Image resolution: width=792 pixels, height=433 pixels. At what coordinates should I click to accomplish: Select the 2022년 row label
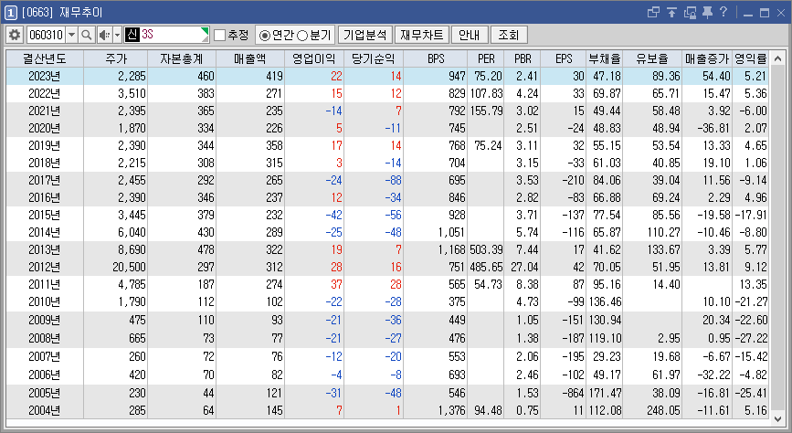click(45, 93)
